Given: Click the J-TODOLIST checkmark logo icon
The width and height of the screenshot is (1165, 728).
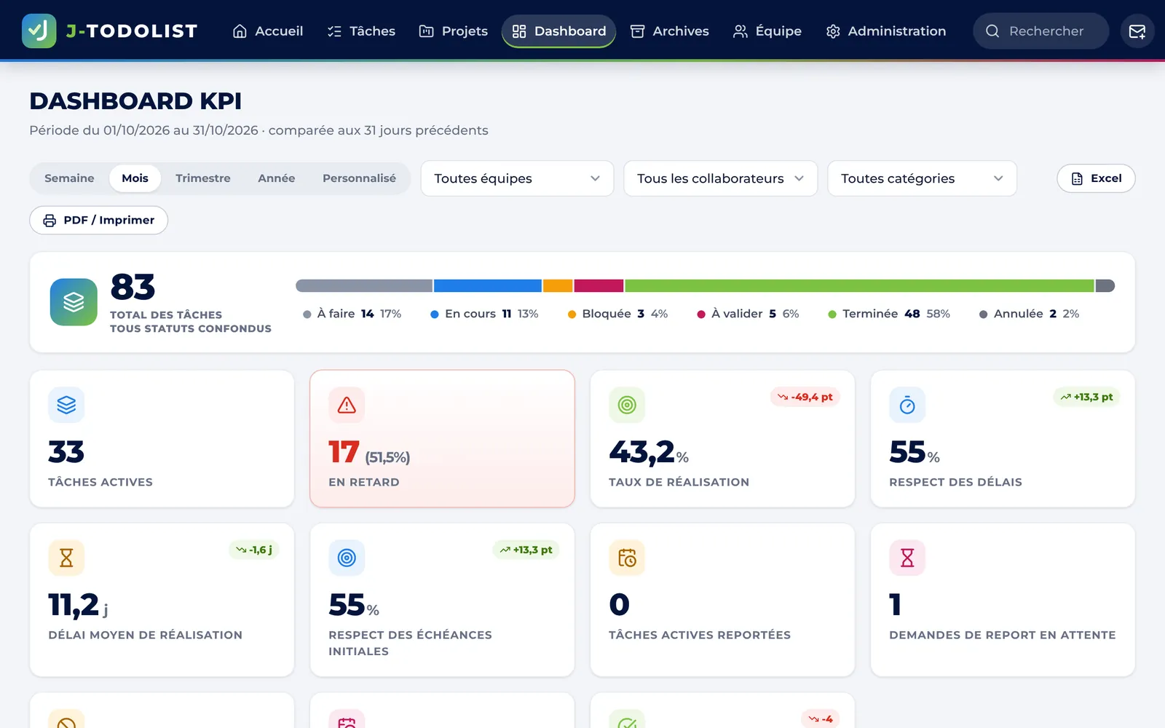Looking at the screenshot, I should [39, 31].
